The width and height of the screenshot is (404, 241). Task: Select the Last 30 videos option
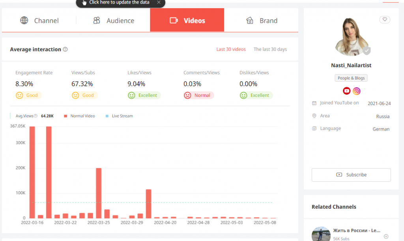point(231,49)
